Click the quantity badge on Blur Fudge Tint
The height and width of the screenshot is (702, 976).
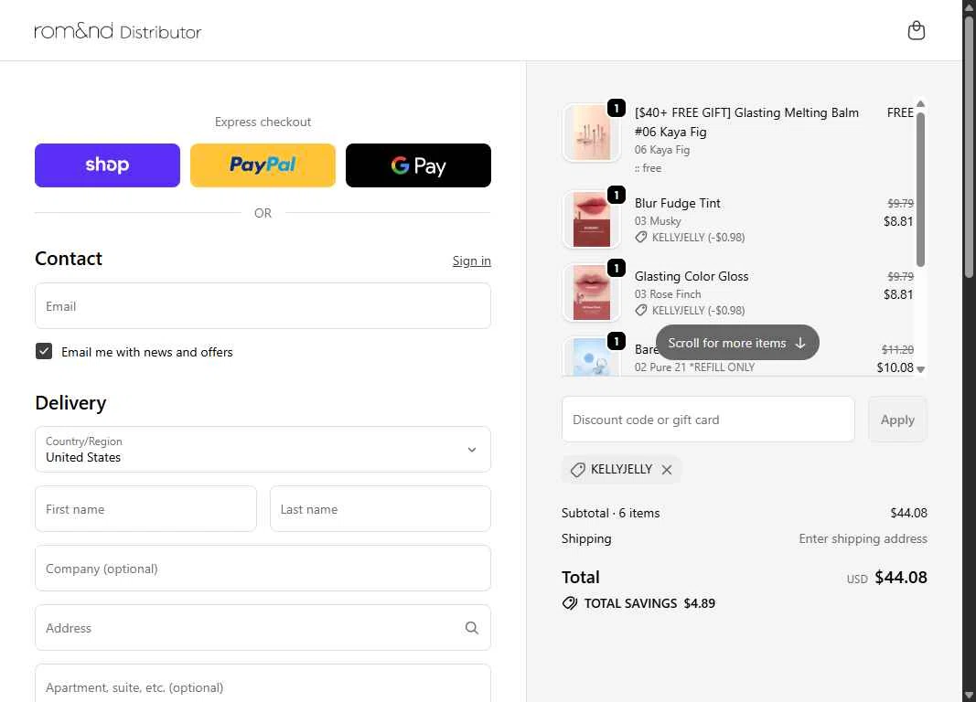click(x=617, y=196)
